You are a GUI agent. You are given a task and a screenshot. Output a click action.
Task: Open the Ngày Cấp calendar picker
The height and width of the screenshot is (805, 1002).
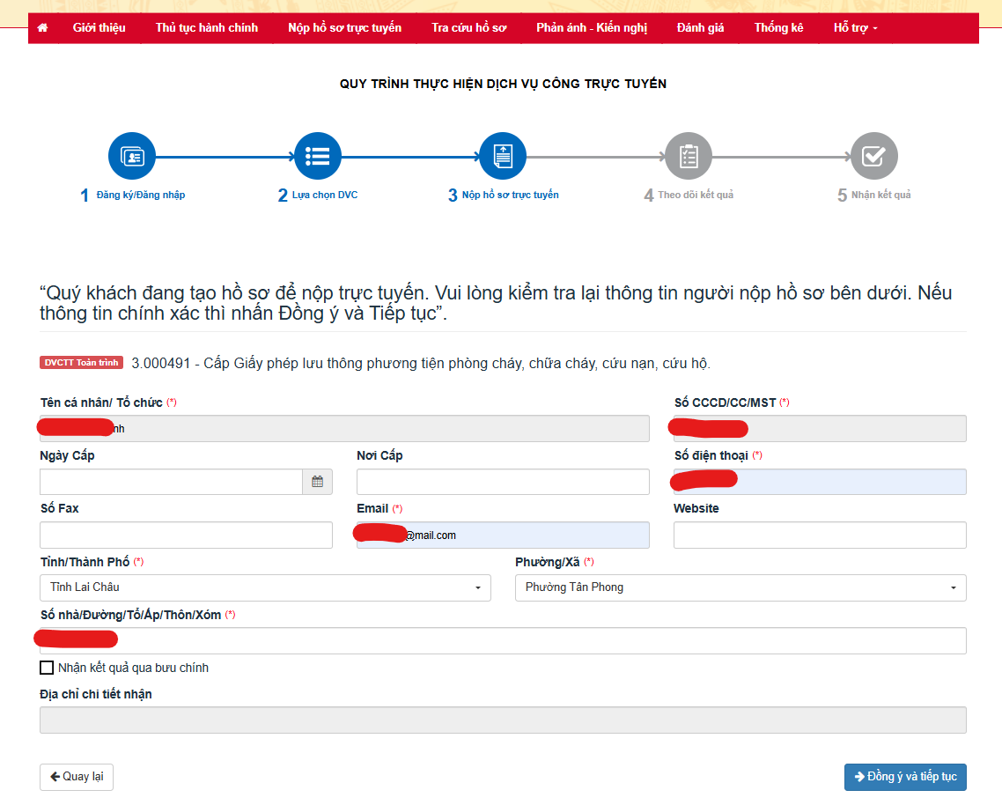pos(317,482)
